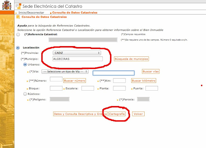Open Consulta de Datos Catastrales menu item
206x148 pixels.
(x=75, y=13)
